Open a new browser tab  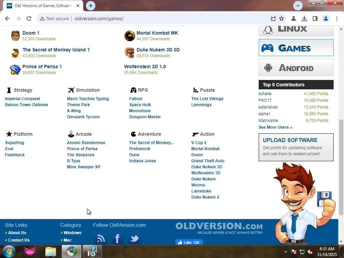coord(91,6)
